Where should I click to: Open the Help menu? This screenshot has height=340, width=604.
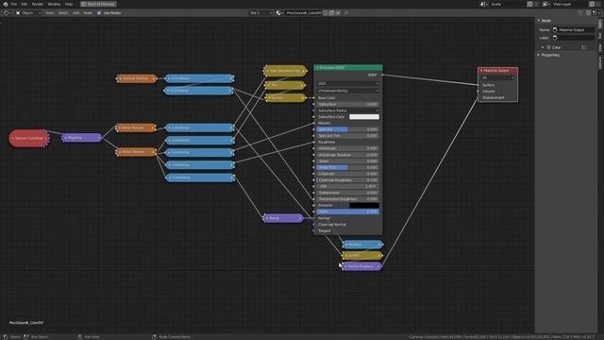(x=69, y=4)
